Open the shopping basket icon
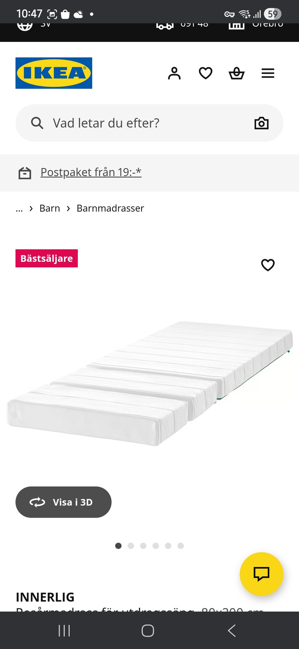Screen dimensions: 299x649 coord(237,73)
